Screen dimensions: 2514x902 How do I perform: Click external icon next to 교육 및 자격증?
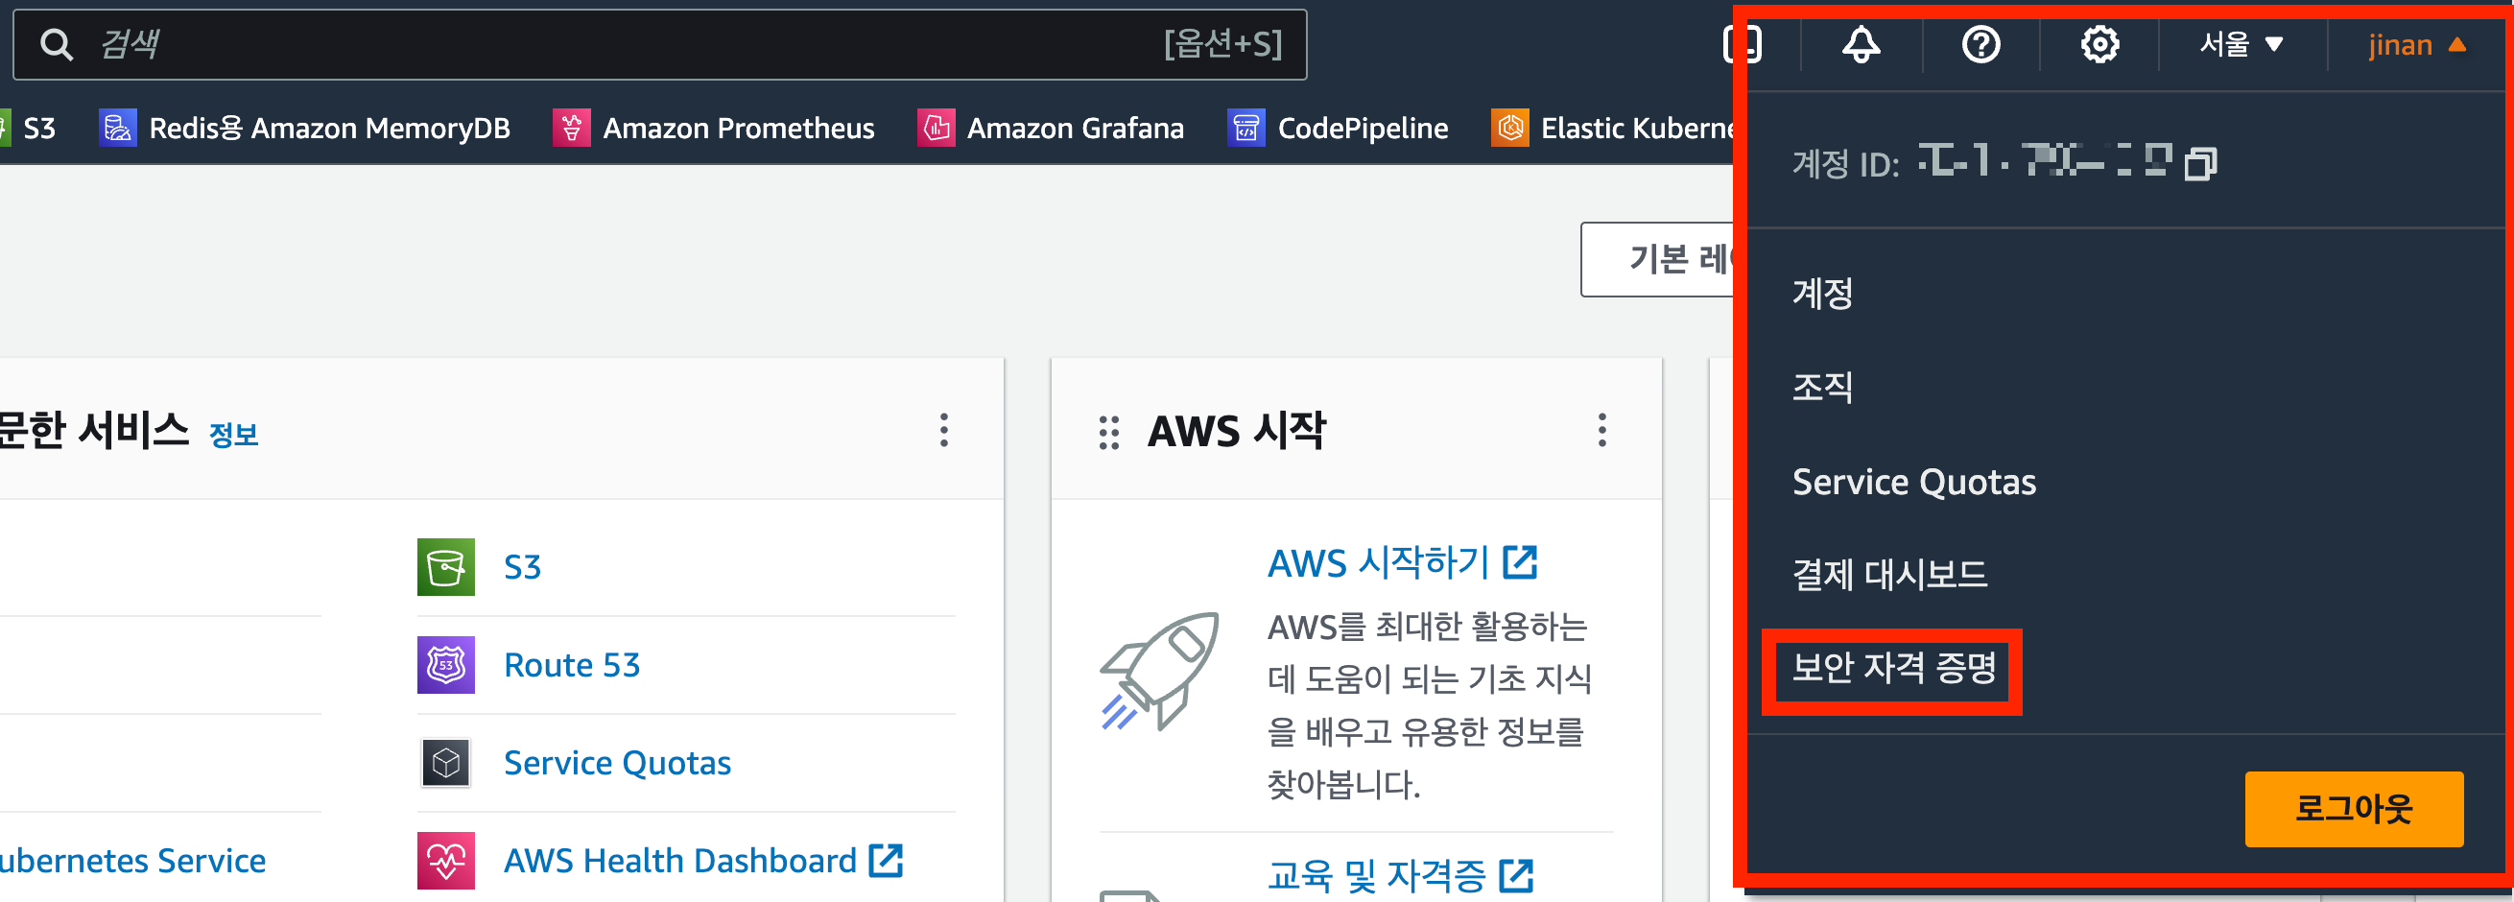point(1517,876)
